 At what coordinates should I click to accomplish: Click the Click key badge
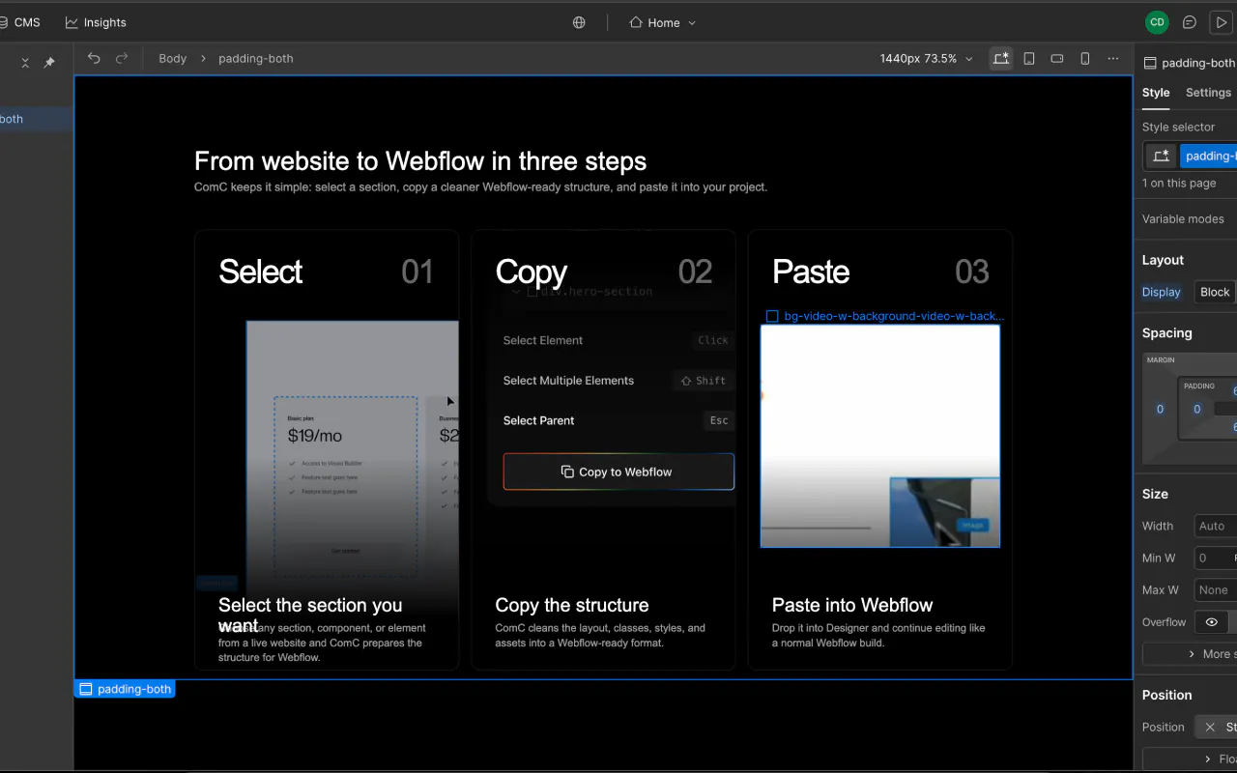click(713, 340)
